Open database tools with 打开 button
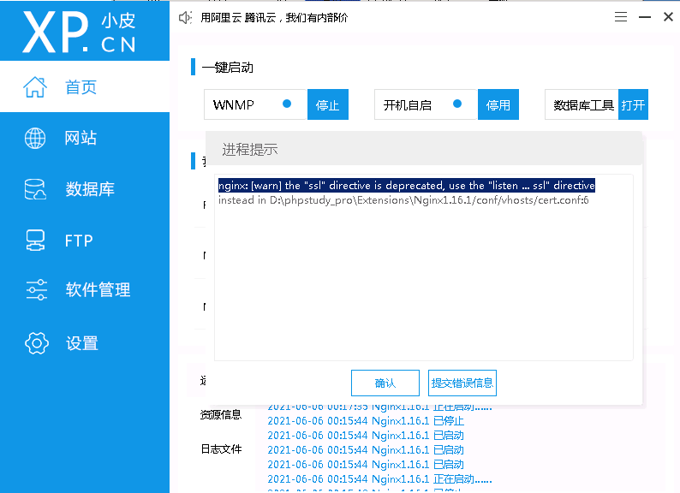 pos(633,104)
